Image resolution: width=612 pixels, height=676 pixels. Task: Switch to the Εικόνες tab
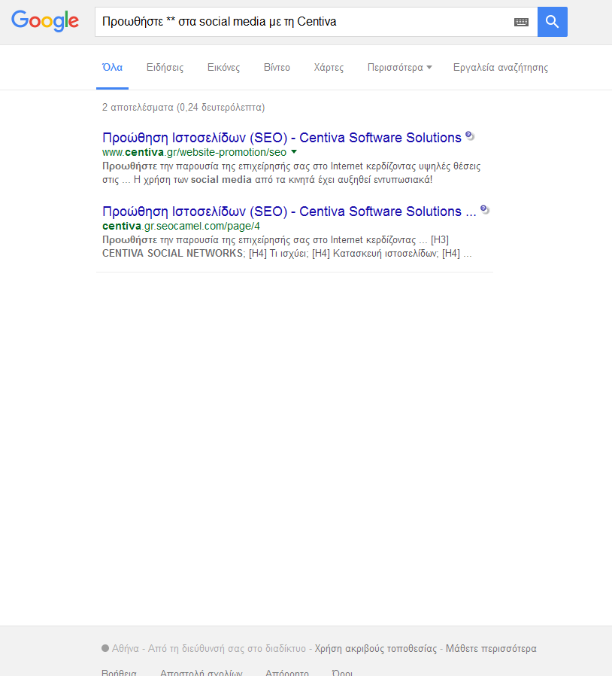[x=223, y=68]
